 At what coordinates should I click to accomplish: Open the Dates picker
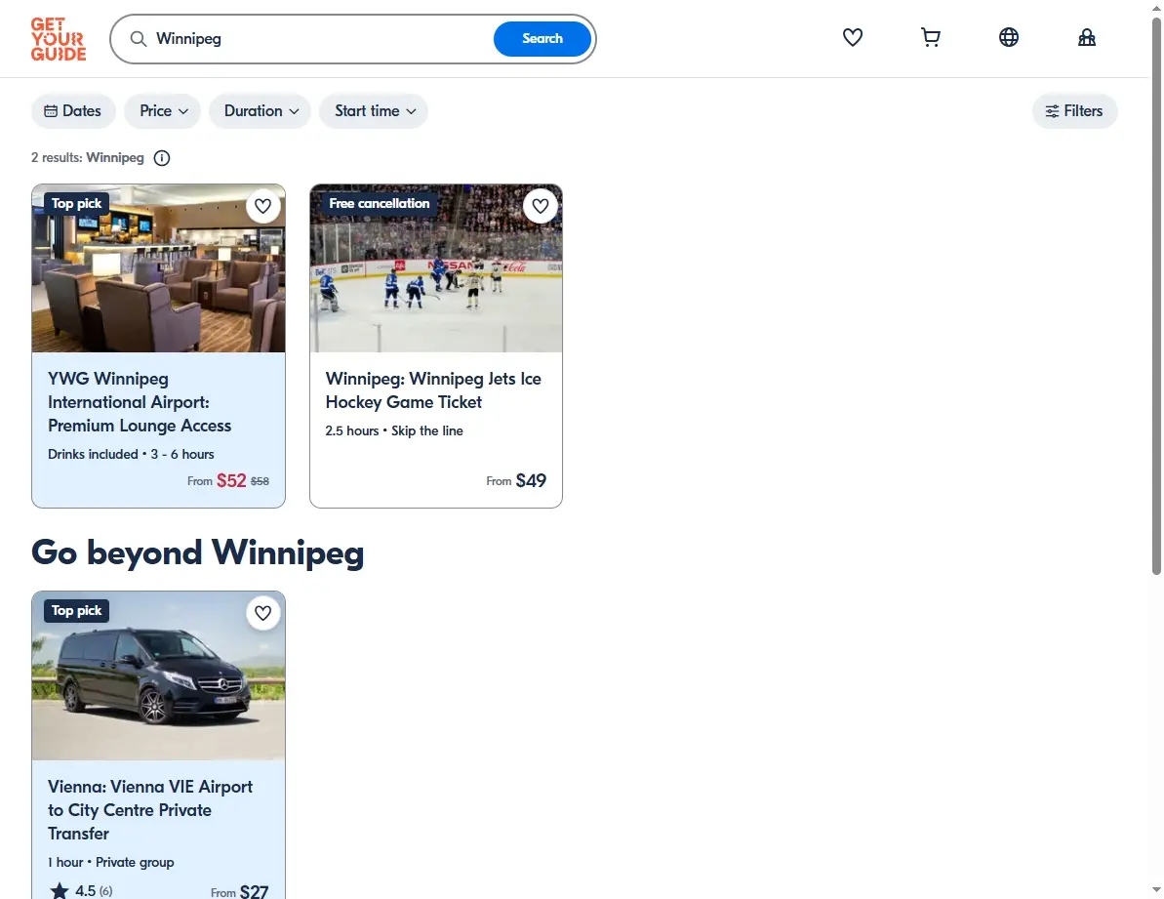pyautogui.click(x=73, y=111)
